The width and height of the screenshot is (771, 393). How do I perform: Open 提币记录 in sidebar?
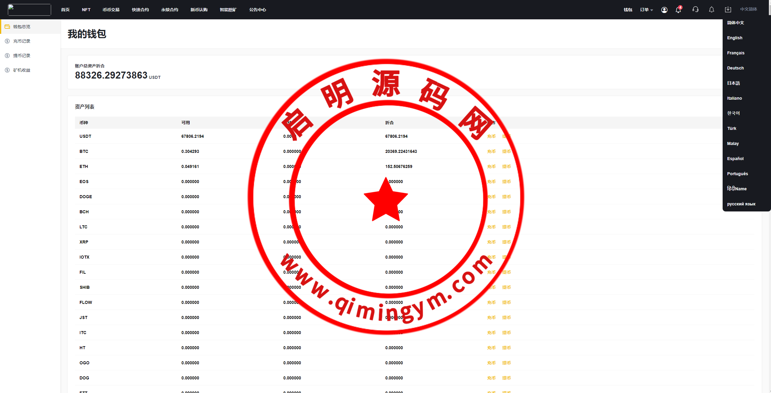point(22,56)
